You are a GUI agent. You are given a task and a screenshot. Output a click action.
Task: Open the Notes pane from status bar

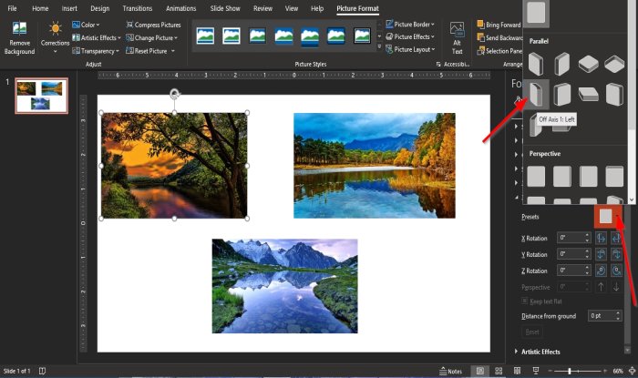coord(452,371)
